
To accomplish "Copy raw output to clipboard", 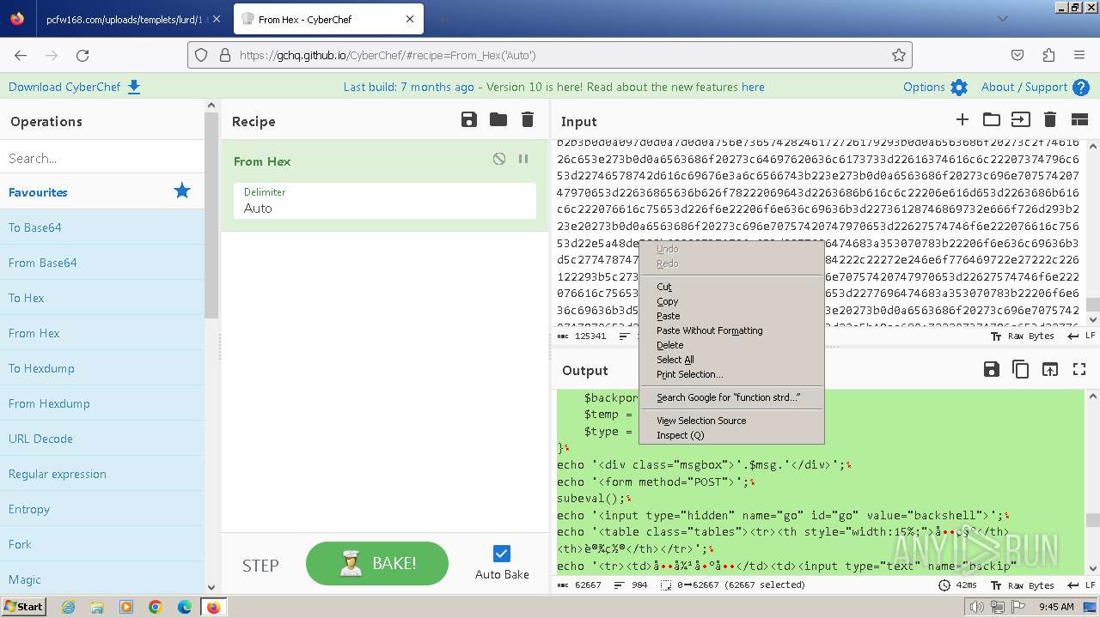I will (x=1021, y=370).
